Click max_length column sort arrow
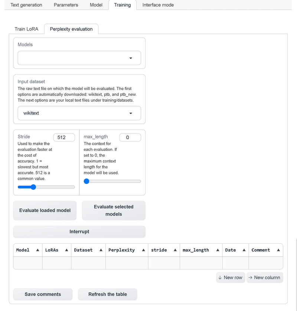The height and width of the screenshot is (311, 297). point(218,250)
